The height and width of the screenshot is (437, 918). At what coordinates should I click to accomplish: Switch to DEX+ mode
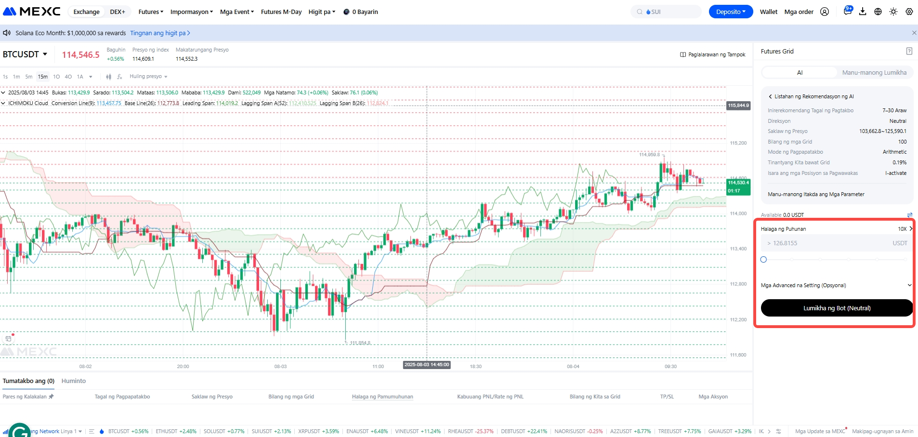[118, 12]
